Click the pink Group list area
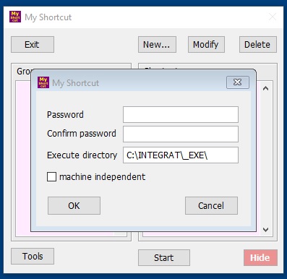 click(x=23, y=157)
